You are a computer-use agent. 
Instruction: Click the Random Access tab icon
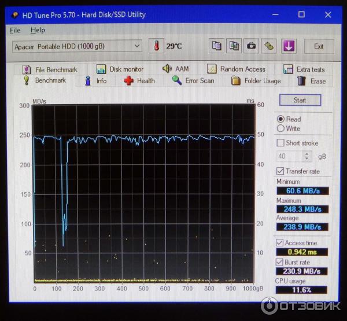[x=212, y=69]
